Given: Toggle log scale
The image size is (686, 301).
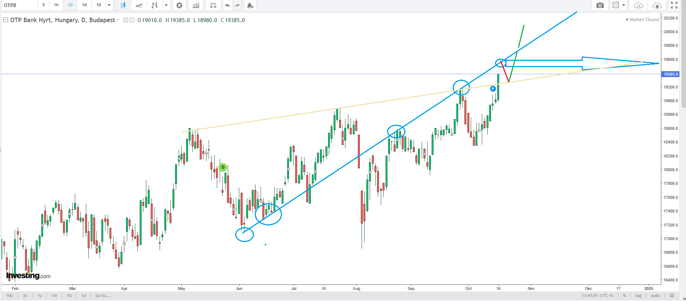Looking at the screenshot, I should tap(638, 295).
